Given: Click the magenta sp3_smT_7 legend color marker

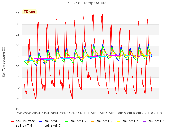Looking at the screenshot, I should tap(41, 126).
